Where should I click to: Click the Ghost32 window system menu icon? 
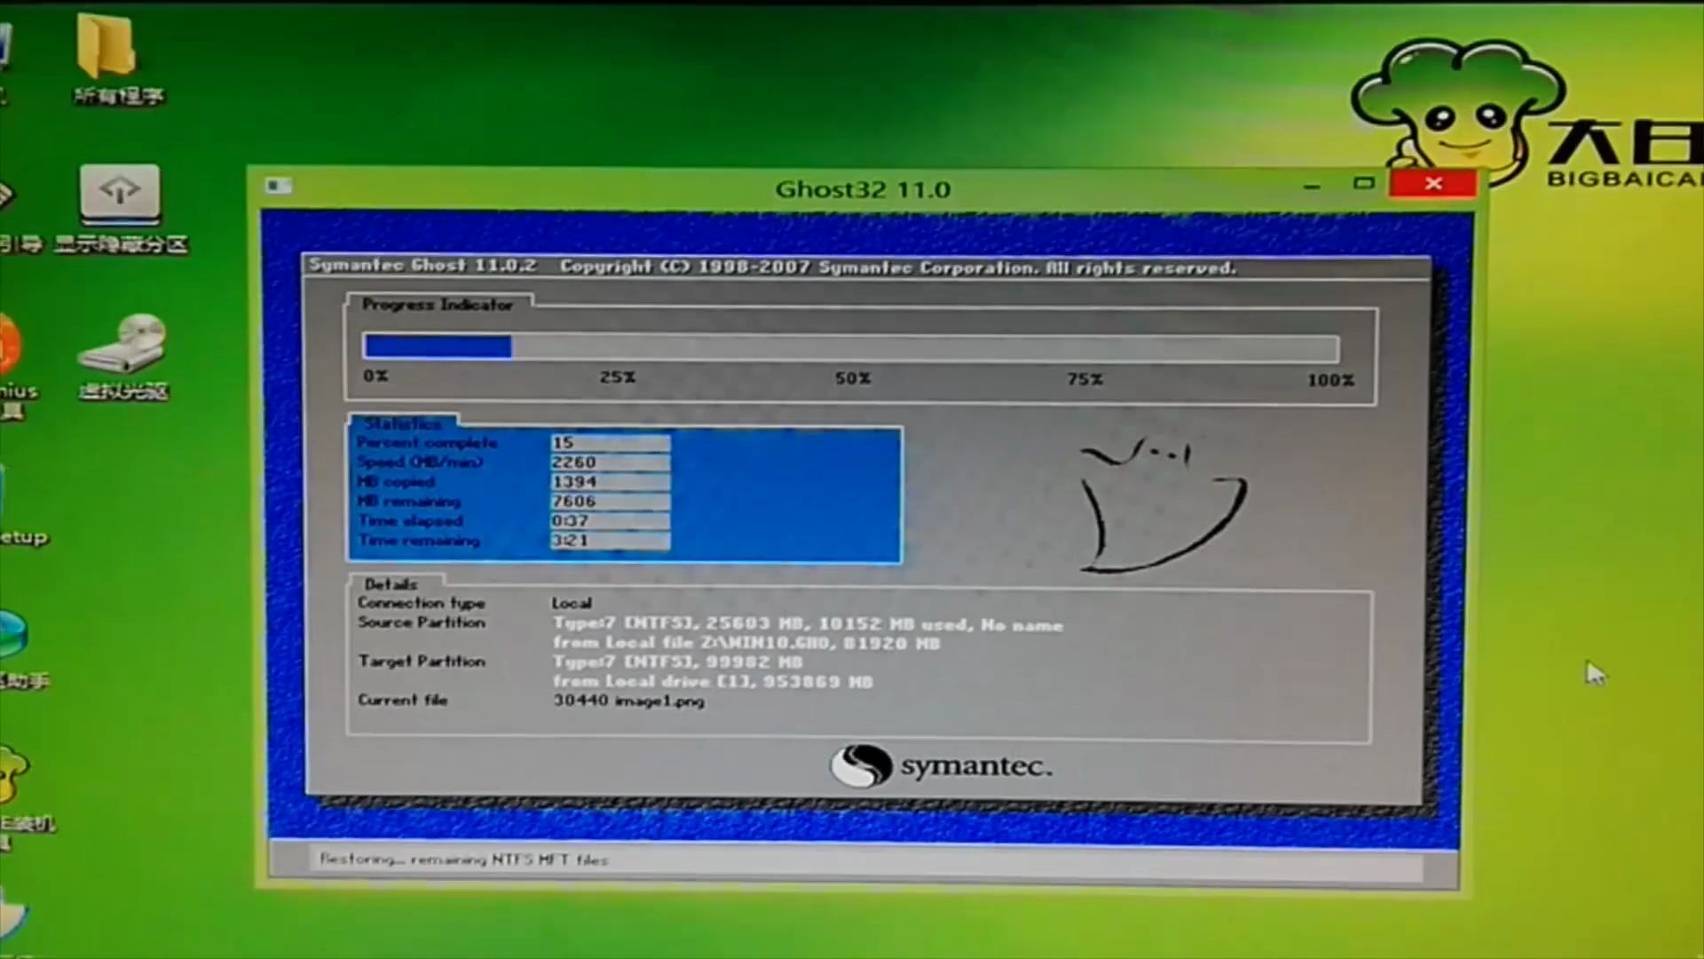point(278,185)
